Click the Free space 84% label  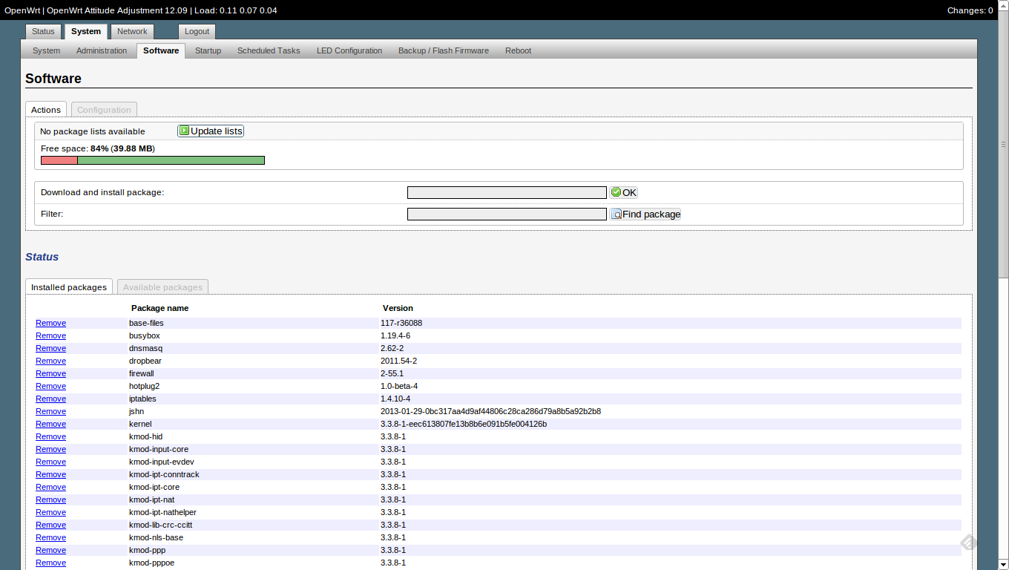(97, 148)
